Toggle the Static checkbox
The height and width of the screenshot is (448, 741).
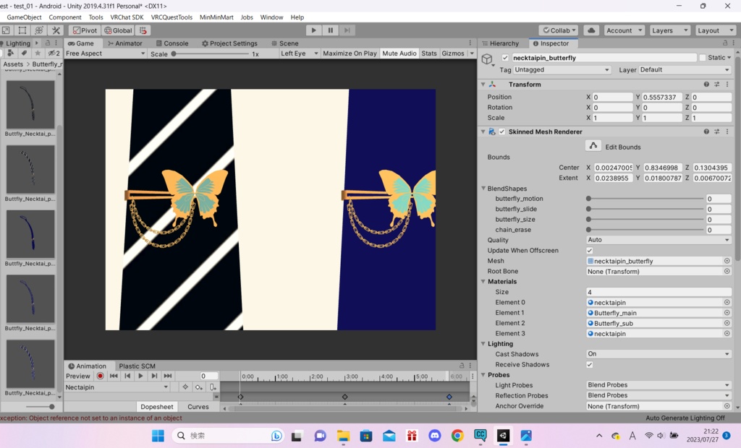pyautogui.click(x=702, y=58)
